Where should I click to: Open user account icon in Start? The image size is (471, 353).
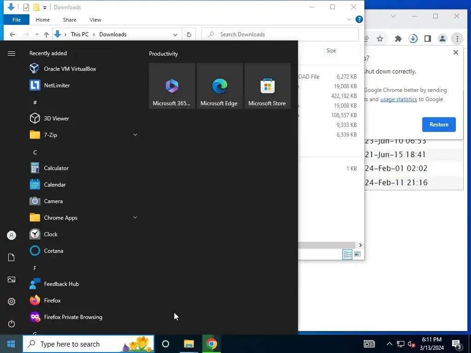click(x=11, y=235)
